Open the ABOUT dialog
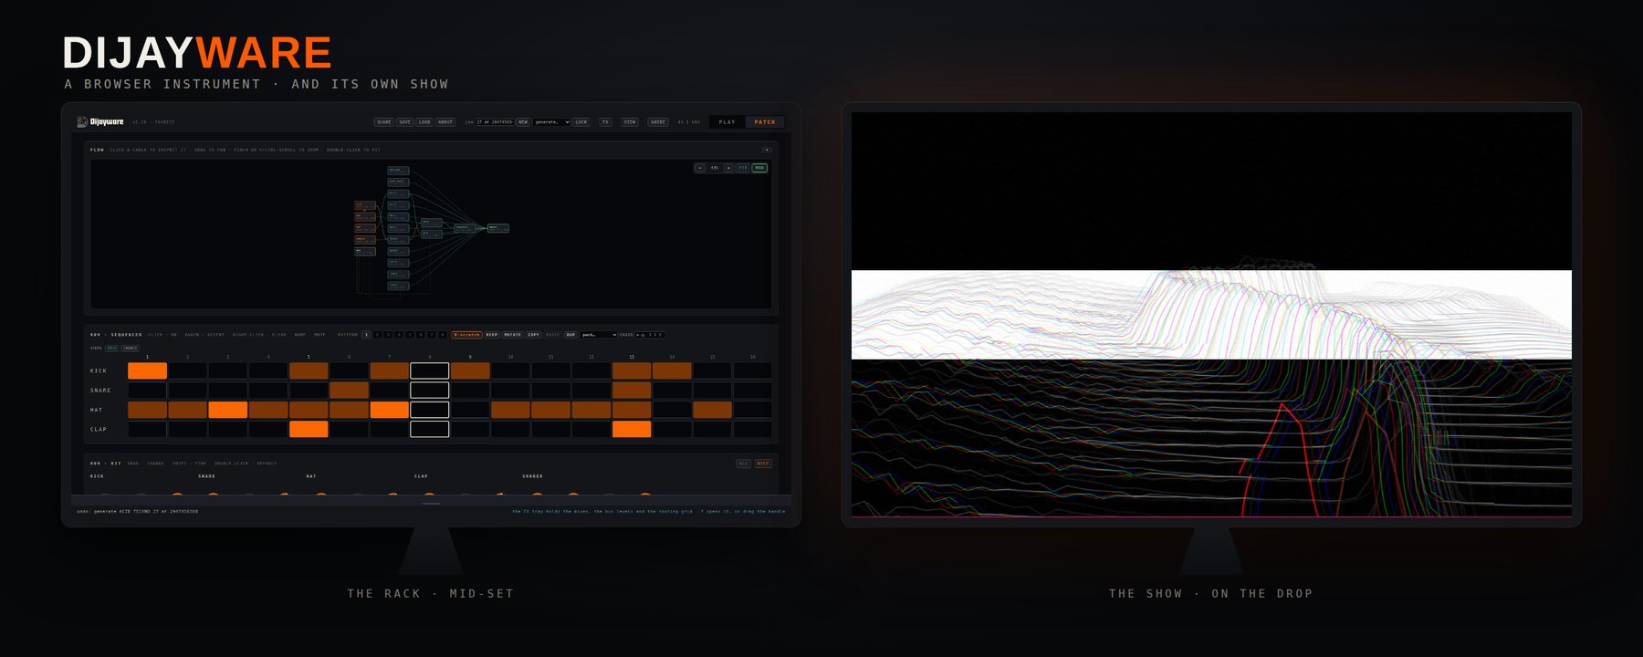 pyautogui.click(x=445, y=122)
